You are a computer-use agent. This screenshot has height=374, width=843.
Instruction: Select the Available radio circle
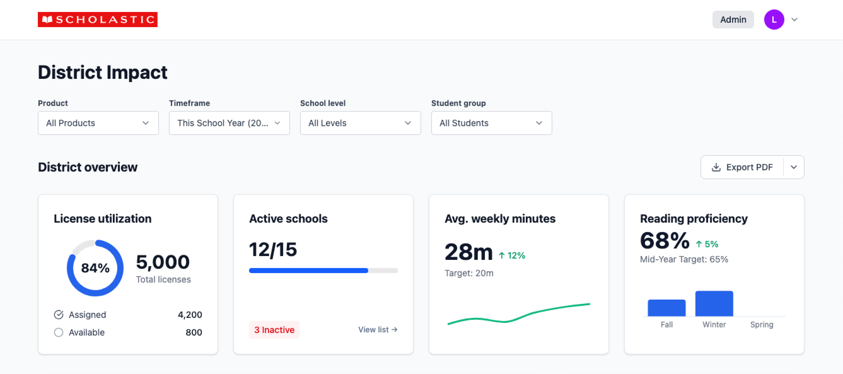59,332
